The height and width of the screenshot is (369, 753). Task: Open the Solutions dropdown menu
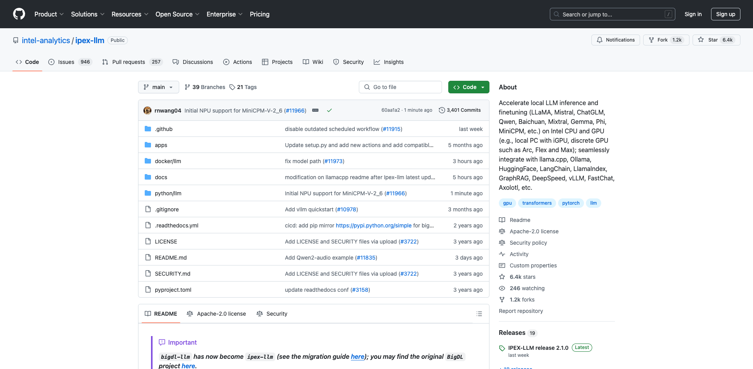pos(87,14)
